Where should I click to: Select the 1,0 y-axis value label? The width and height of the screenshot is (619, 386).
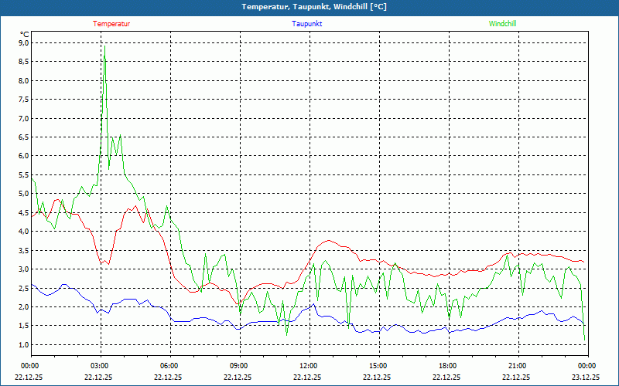click(23, 344)
